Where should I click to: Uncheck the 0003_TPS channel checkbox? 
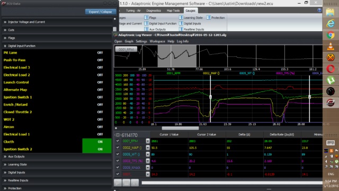click(118, 161)
